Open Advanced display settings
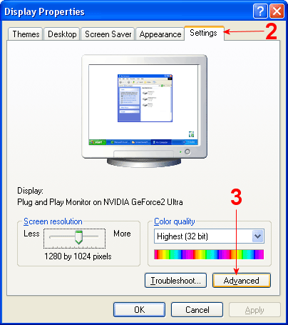The width and height of the screenshot is (288, 325). (242, 281)
